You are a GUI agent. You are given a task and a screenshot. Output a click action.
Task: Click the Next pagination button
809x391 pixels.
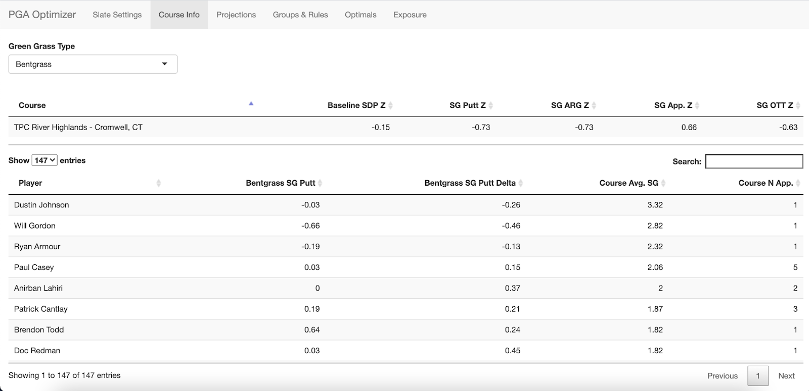point(786,376)
